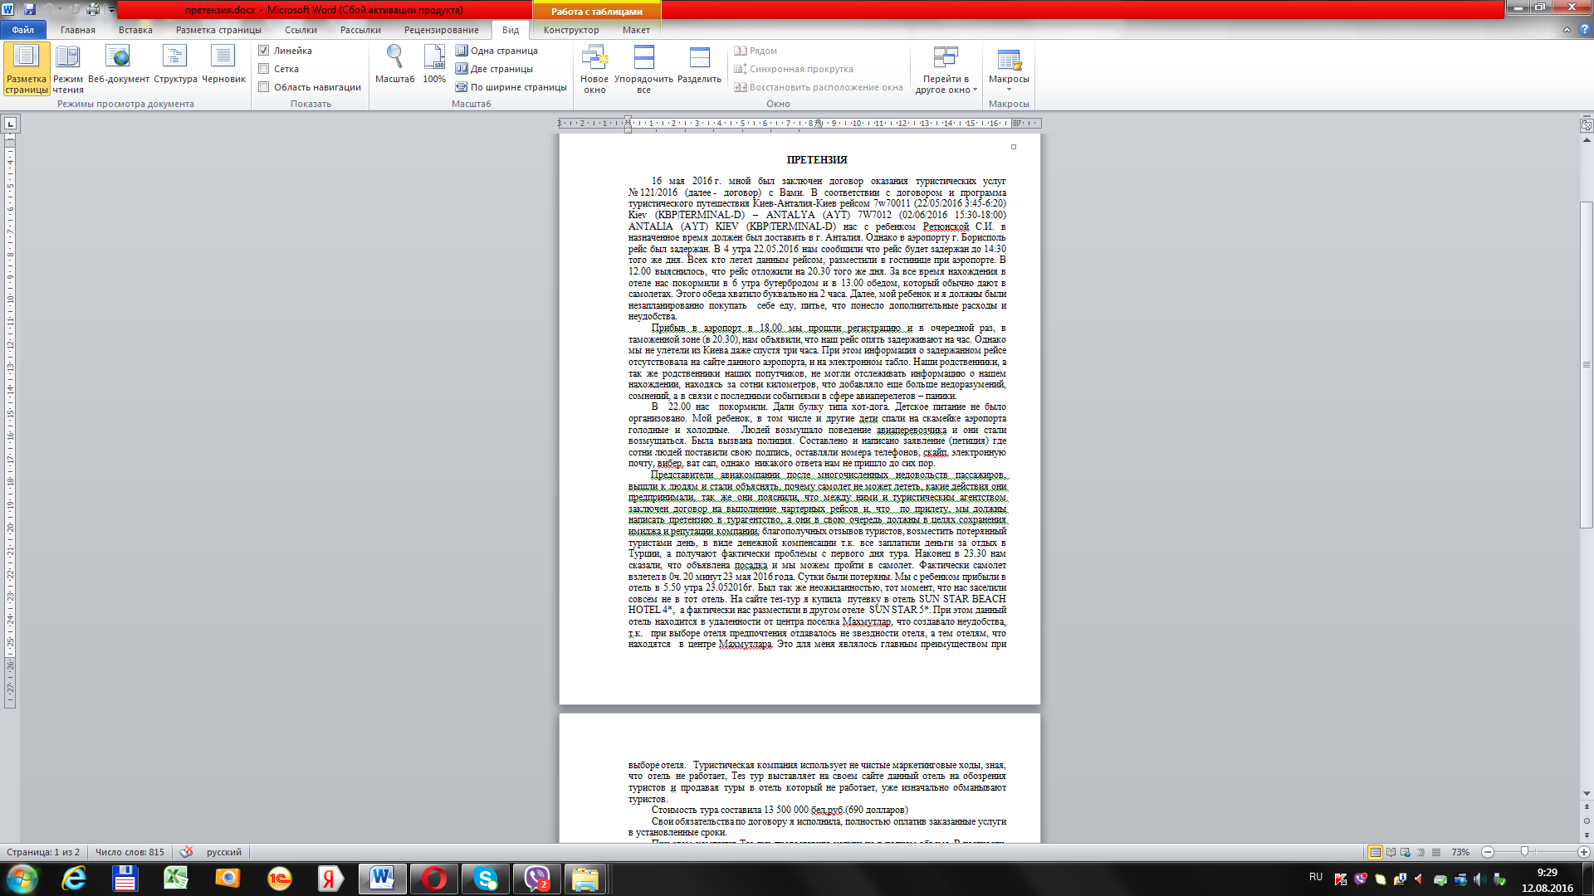Open the Zoom (Масштаб) magnifier dialog
The image size is (1594, 896).
(394, 58)
